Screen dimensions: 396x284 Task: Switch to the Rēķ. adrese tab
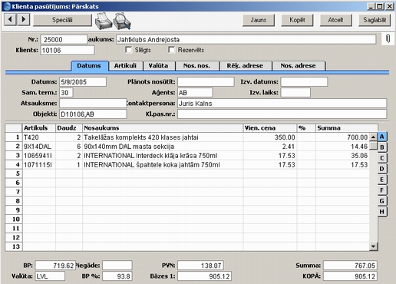pyautogui.click(x=245, y=66)
